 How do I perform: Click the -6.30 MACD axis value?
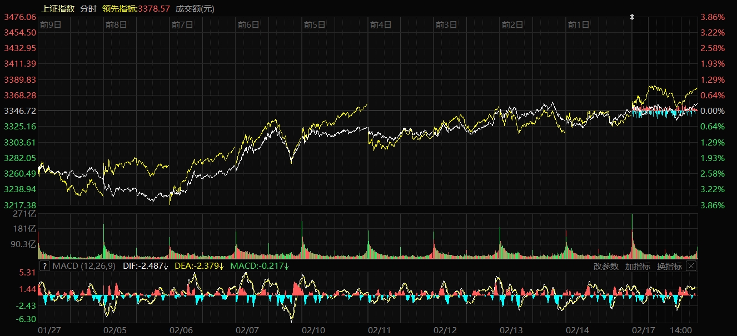coord(26,319)
